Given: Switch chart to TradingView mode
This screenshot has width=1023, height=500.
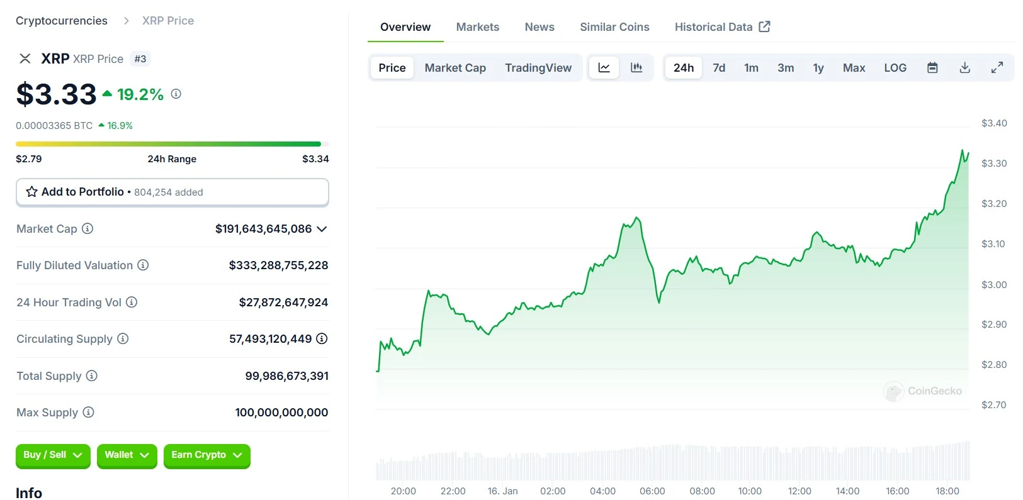Looking at the screenshot, I should tap(538, 67).
